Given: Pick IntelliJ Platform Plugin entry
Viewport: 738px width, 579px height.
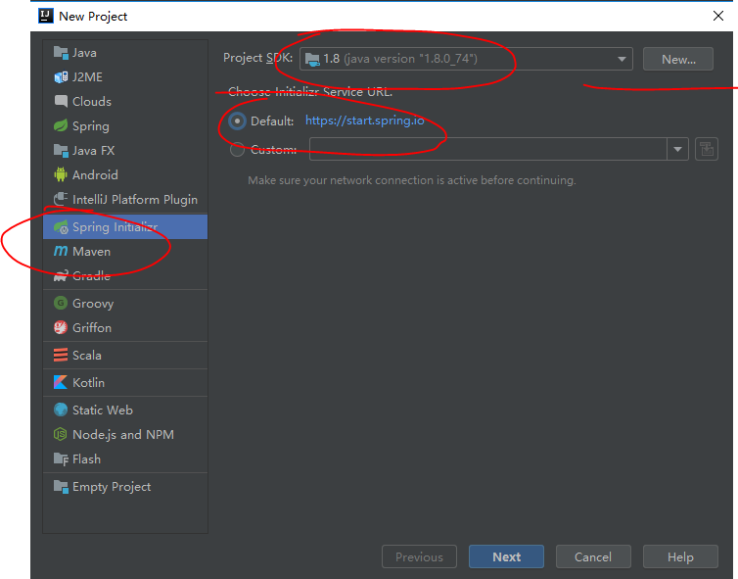Looking at the screenshot, I should point(125,199).
